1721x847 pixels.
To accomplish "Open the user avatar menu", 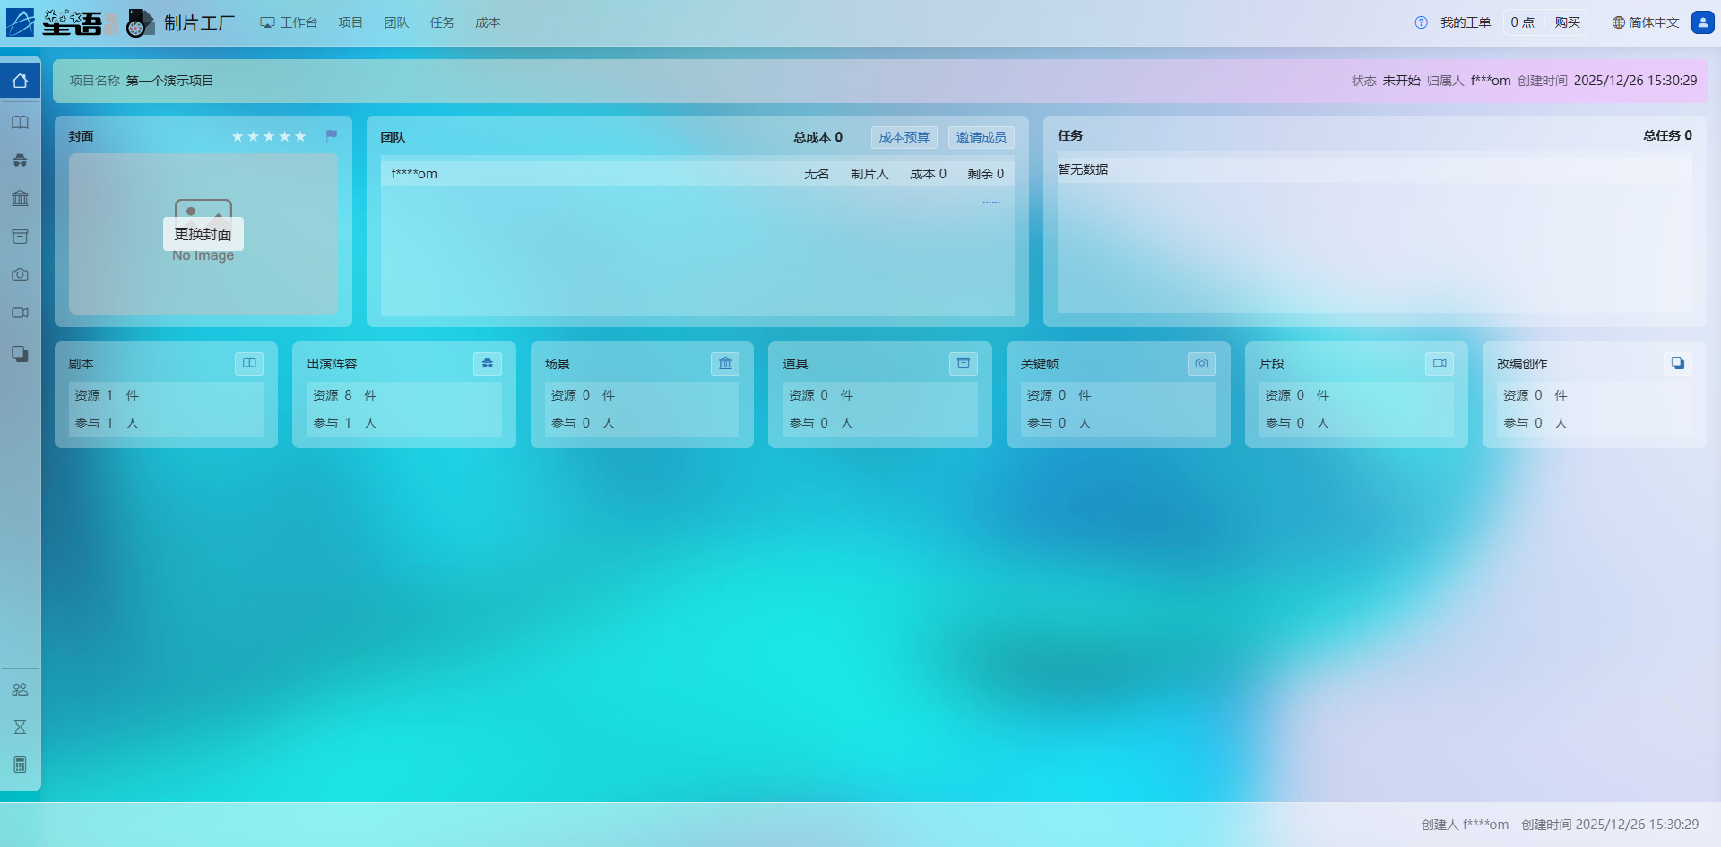I will pyautogui.click(x=1702, y=22).
